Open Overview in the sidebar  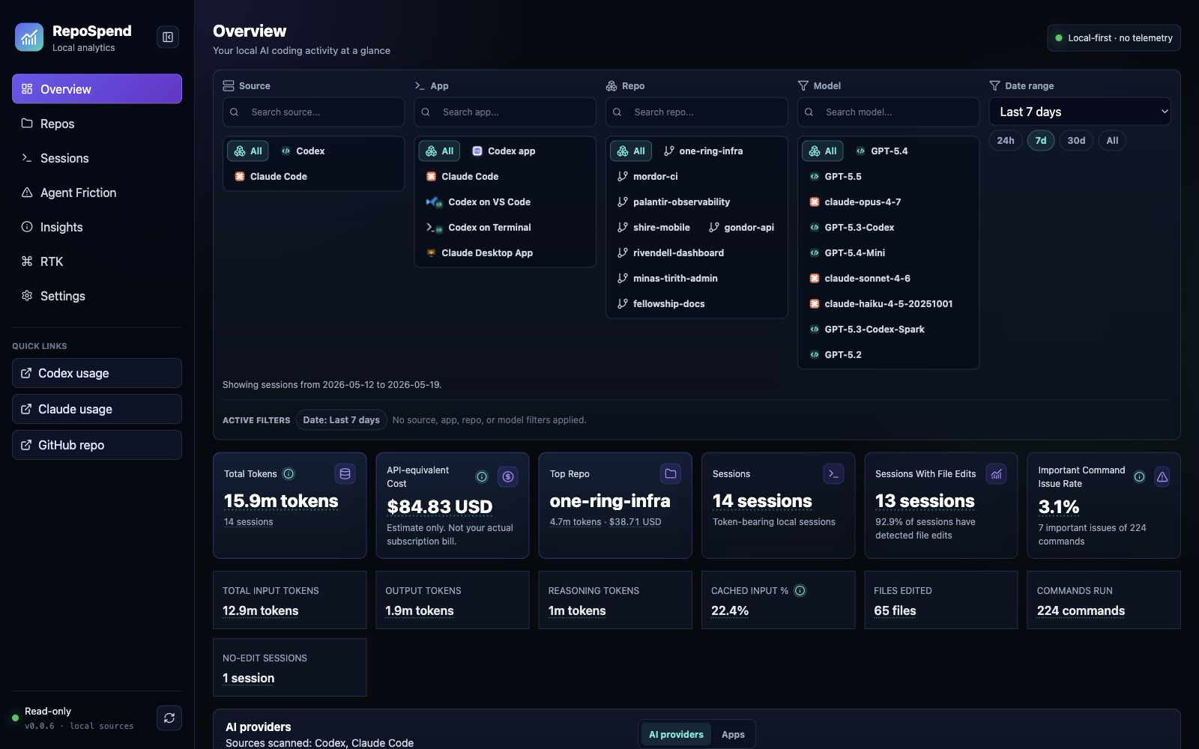tap(97, 88)
